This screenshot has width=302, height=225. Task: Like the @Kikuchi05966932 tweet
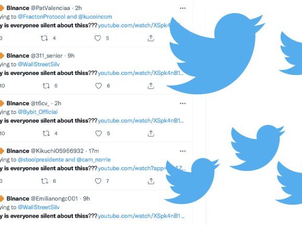98,181
